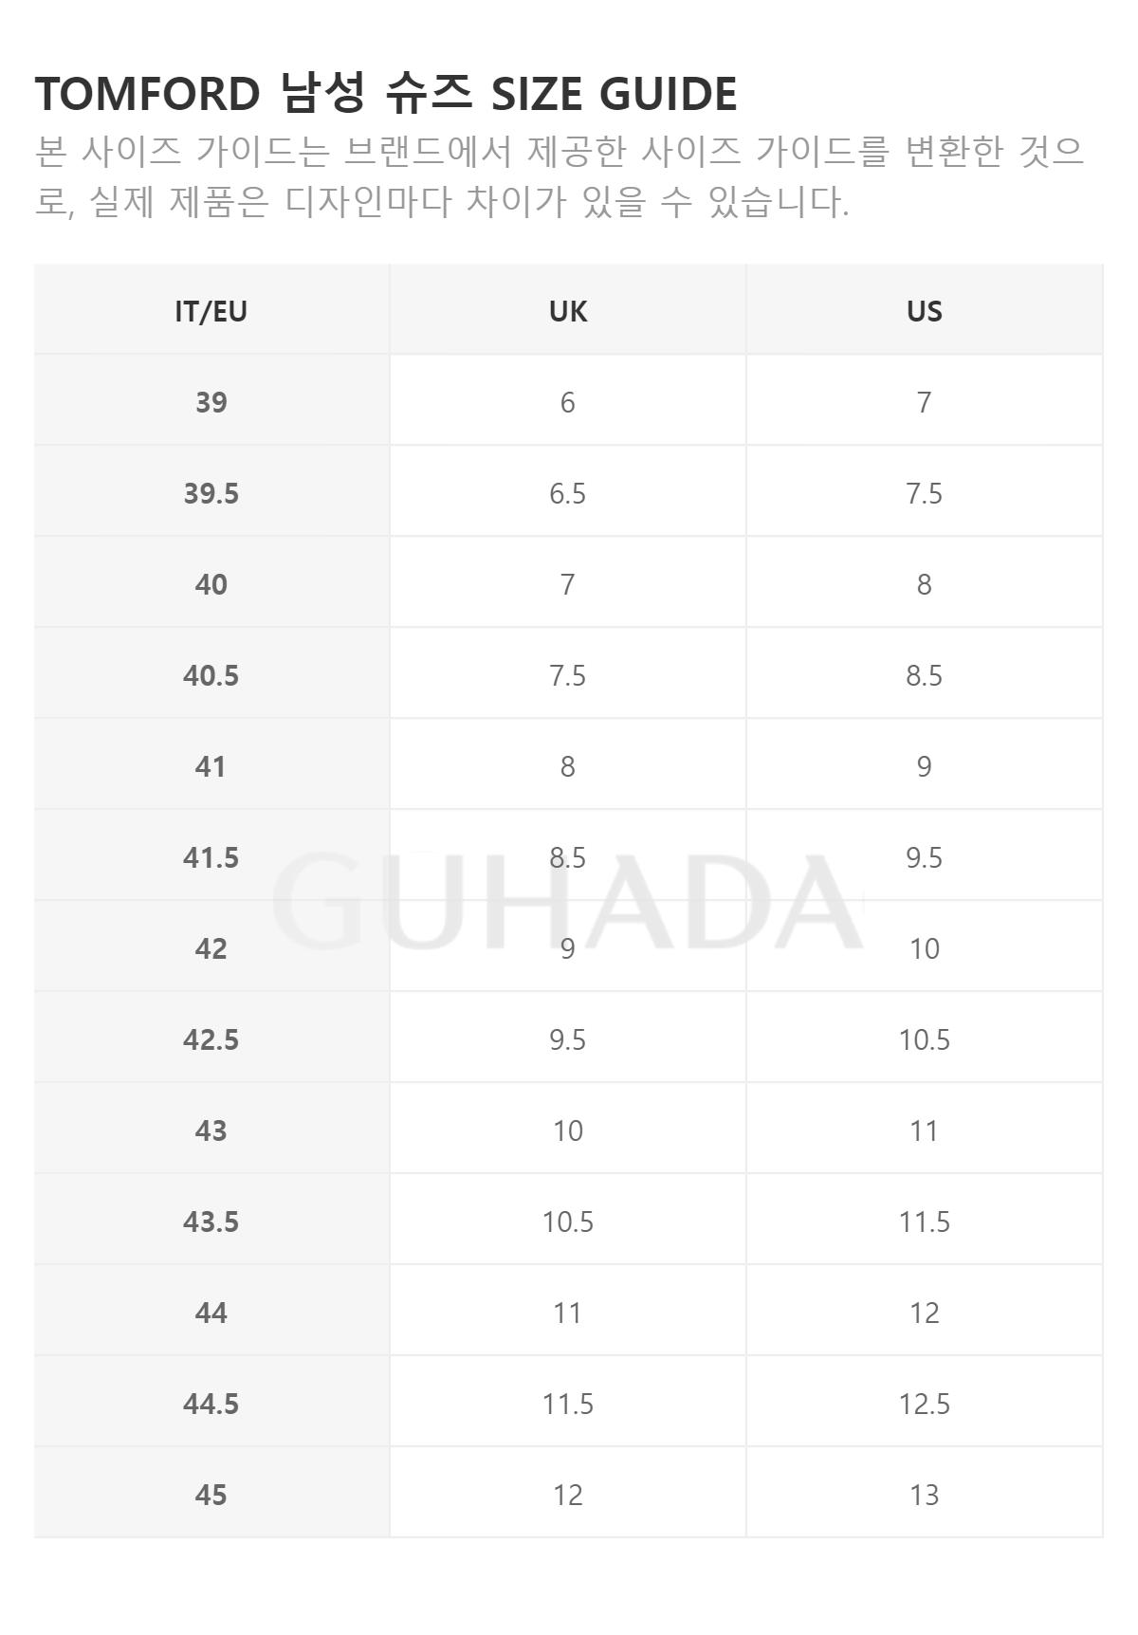Select the IT/EU 39.5 cell
Image resolution: width=1138 pixels, height=1635 pixels.
(x=211, y=492)
